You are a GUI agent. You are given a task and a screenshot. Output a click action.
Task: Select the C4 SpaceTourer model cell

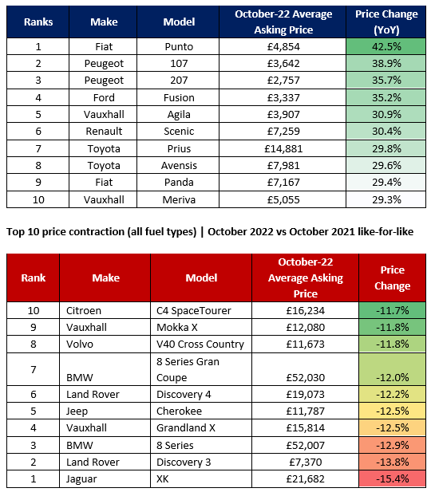point(201,310)
